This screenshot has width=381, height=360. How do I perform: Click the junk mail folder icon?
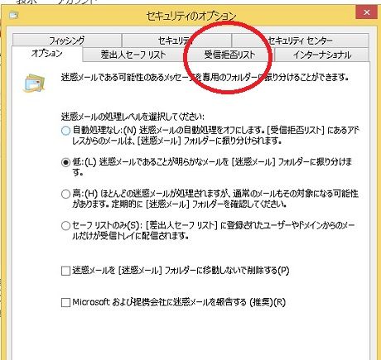33,83
